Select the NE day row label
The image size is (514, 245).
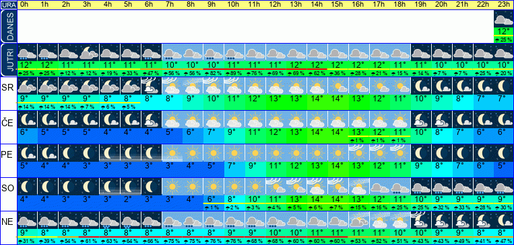coord(9,222)
